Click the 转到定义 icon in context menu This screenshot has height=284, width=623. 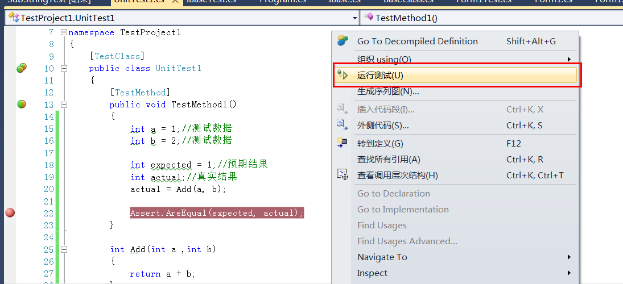[x=343, y=143]
